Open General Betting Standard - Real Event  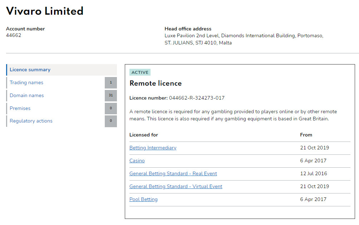(173, 174)
